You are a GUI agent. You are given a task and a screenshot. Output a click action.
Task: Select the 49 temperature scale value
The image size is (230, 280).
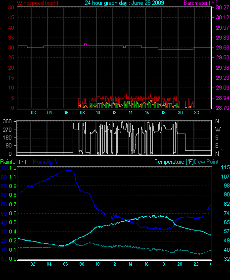[x=227, y=241]
